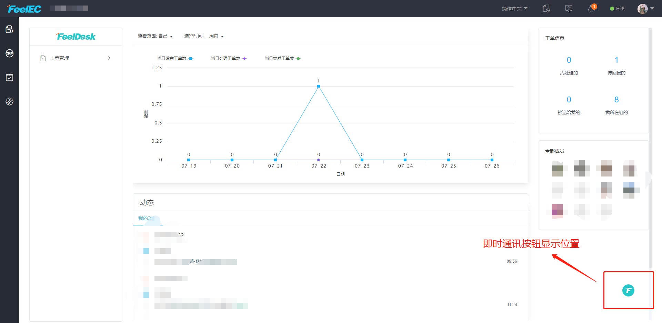Click the 全部成员 panel title

[555, 151]
